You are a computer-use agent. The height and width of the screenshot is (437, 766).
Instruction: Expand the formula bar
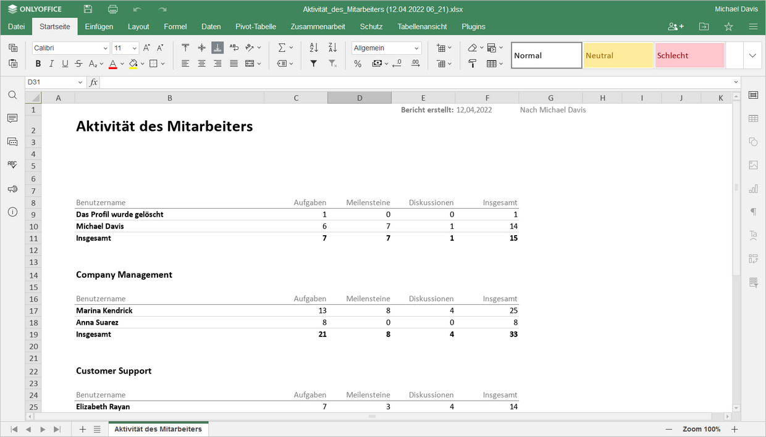click(x=736, y=82)
